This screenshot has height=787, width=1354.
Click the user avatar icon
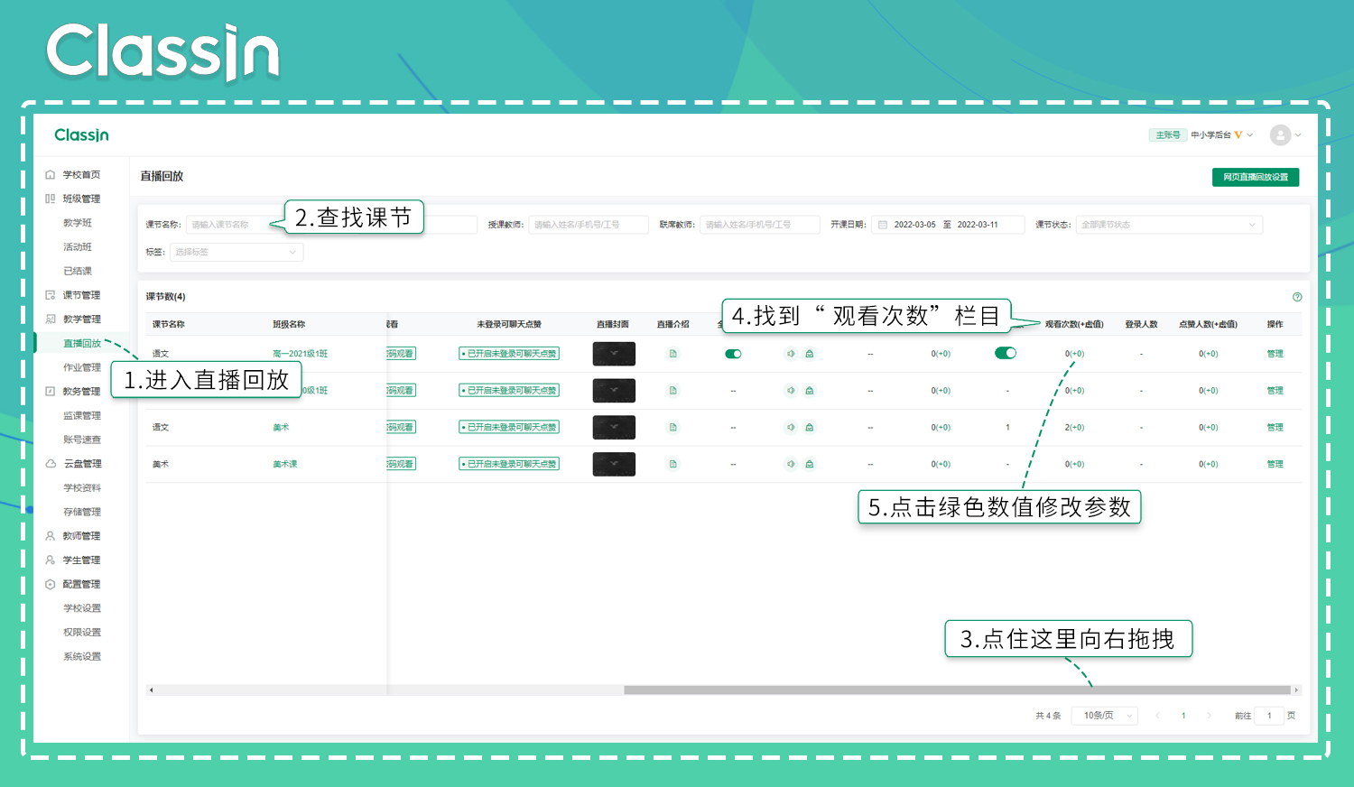(1280, 135)
